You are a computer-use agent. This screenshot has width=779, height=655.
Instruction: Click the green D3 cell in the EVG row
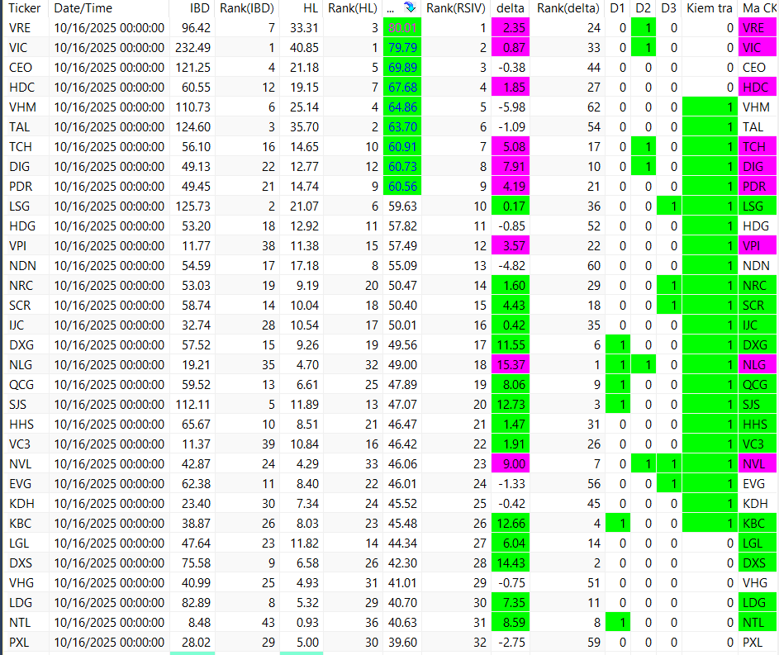click(x=668, y=484)
